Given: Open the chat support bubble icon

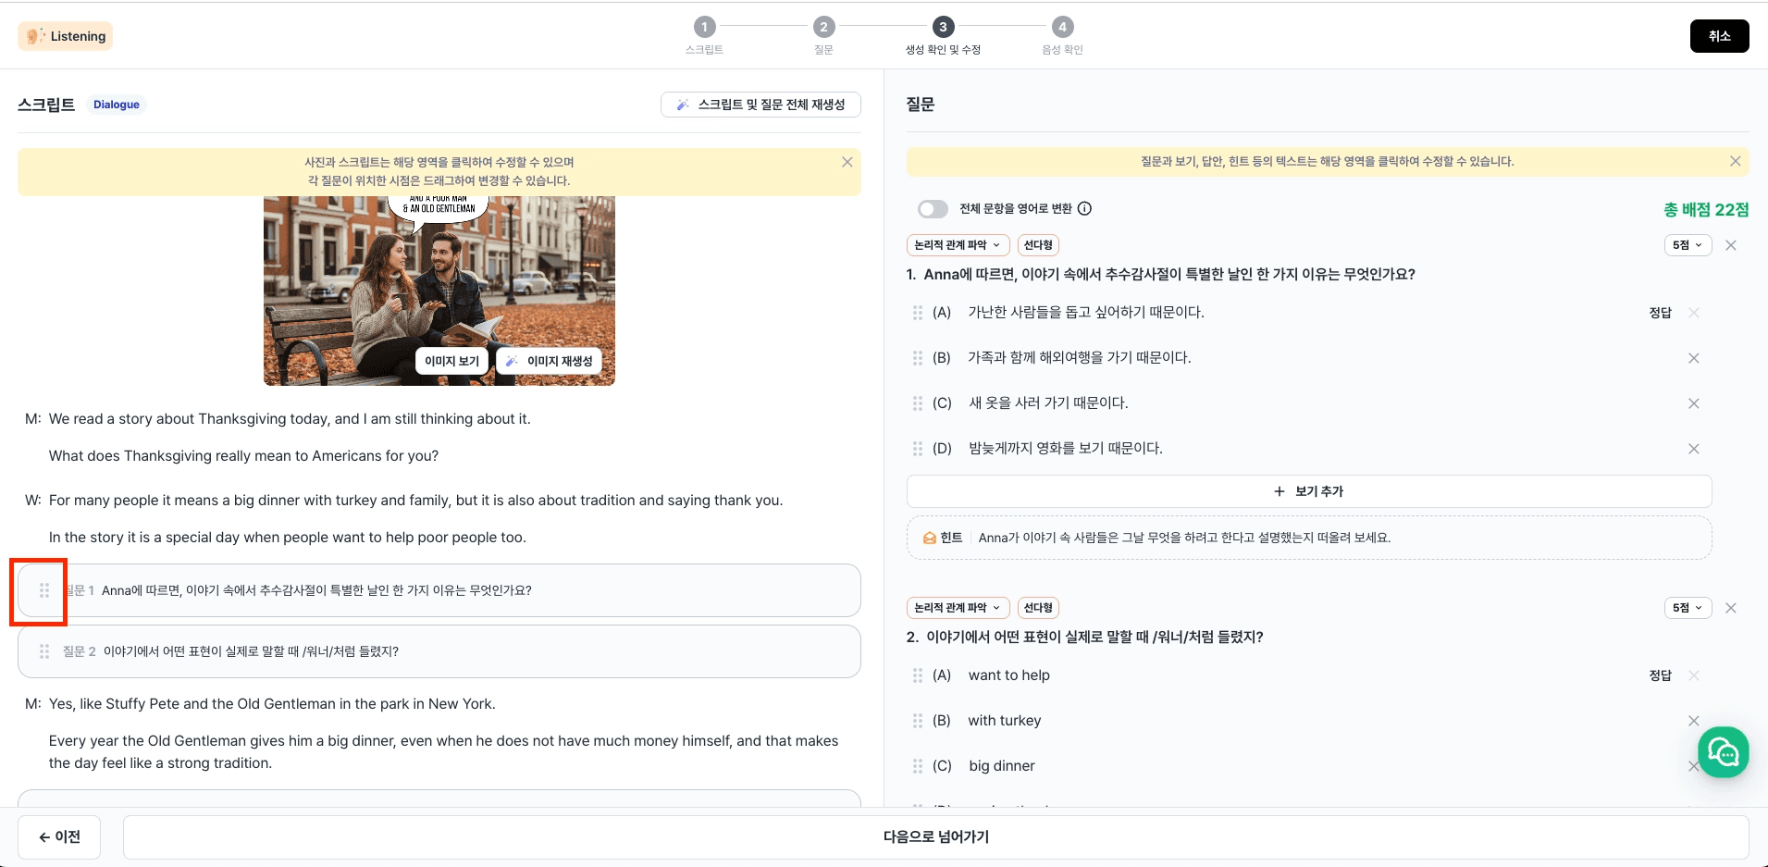Looking at the screenshot, I should (x=1723, y=752).
